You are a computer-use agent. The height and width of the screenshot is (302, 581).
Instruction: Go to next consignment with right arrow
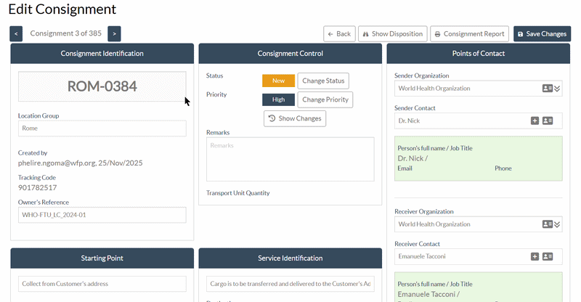(x=114, y=33)
